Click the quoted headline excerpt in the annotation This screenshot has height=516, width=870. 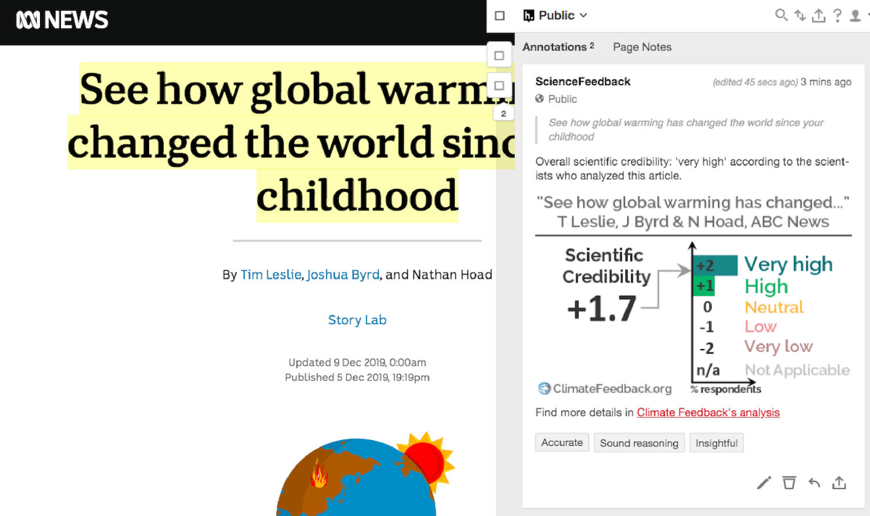tap(686, 129)
